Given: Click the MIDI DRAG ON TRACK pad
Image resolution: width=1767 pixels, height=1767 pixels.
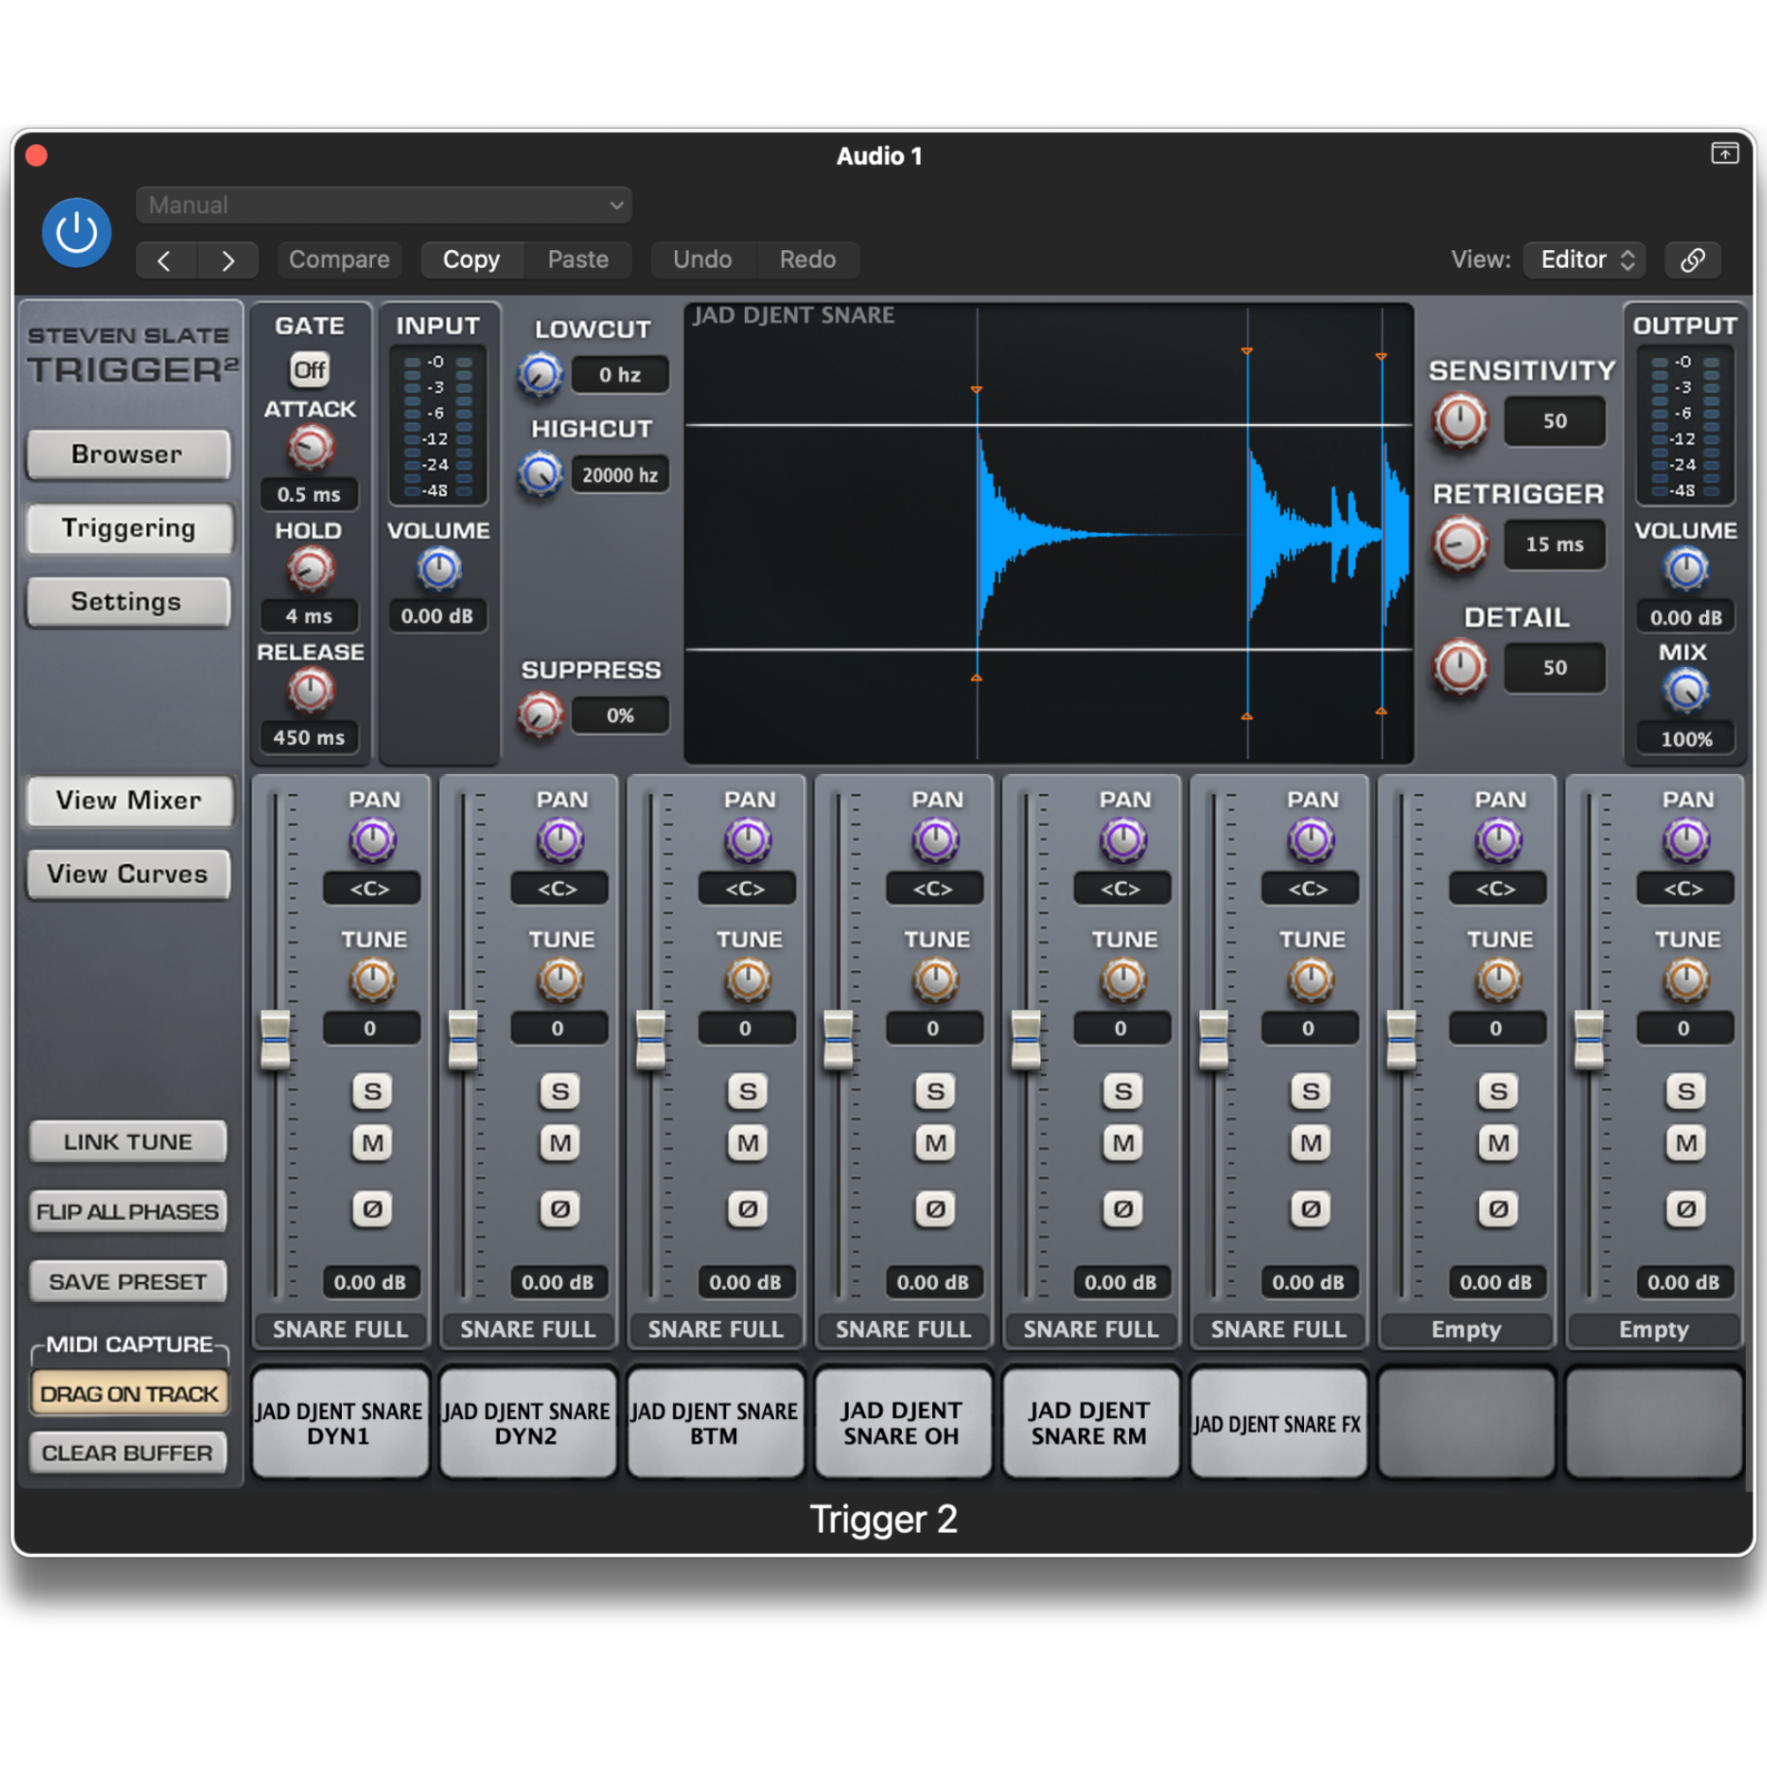Looking at the screenshot, I should [129, 1394].
